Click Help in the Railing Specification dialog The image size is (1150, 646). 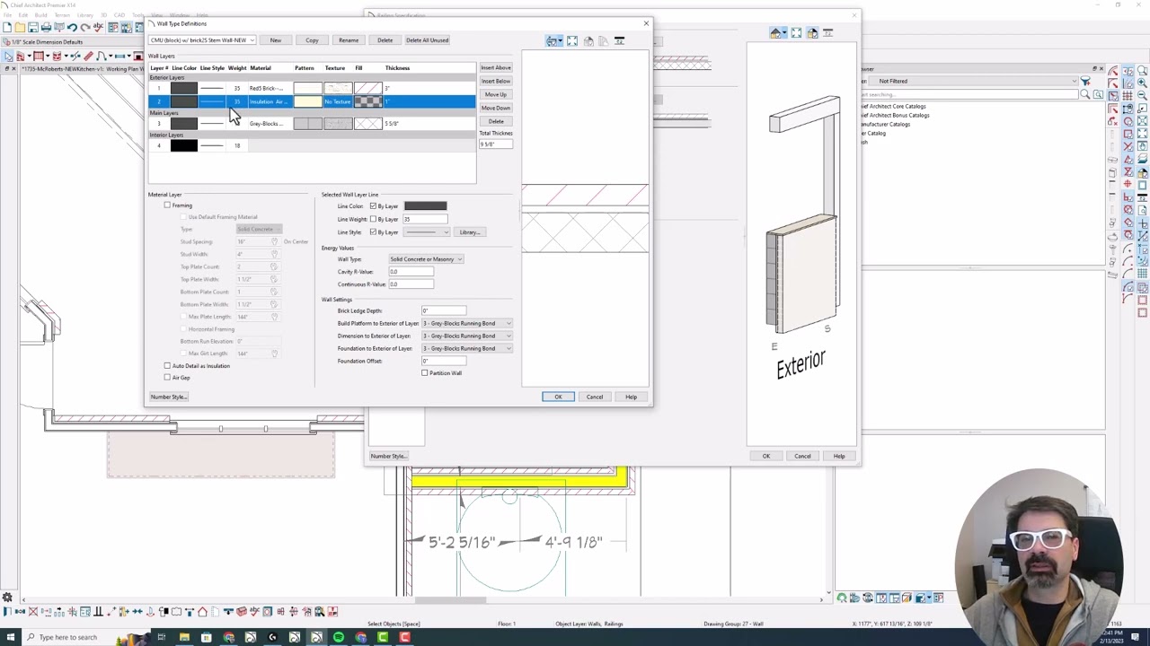(x=838, y=456)
